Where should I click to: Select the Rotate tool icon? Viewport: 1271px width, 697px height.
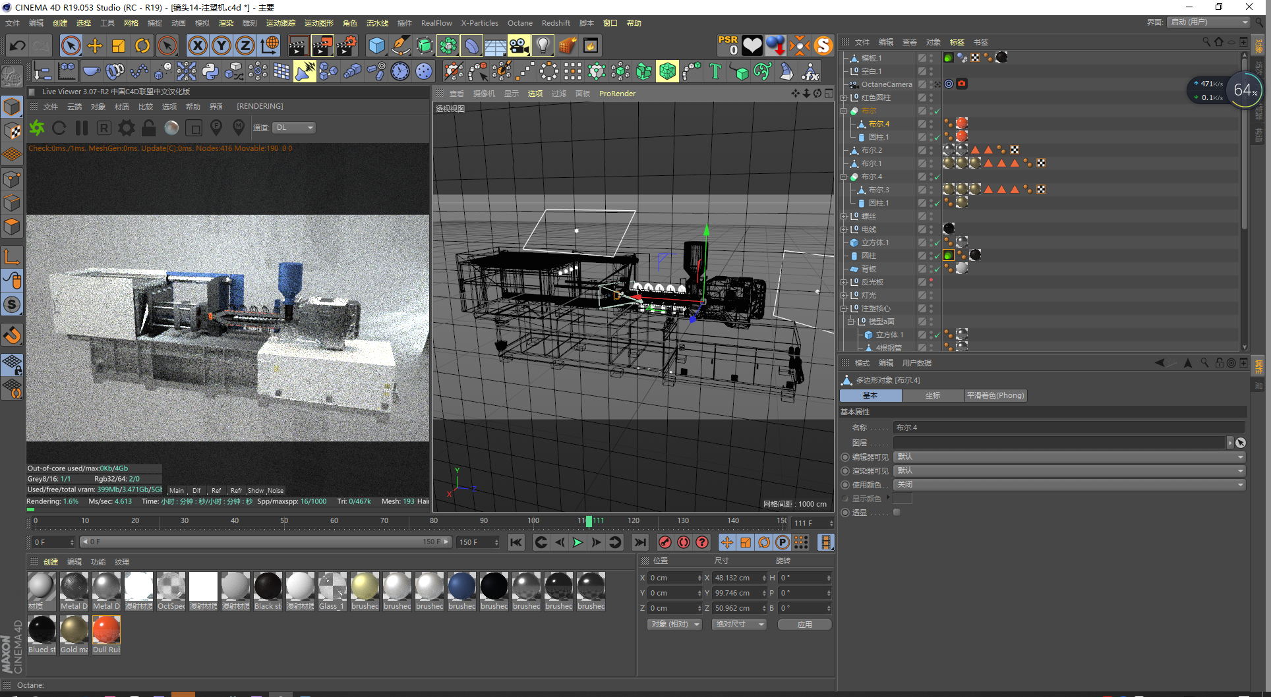pos(142,45)
